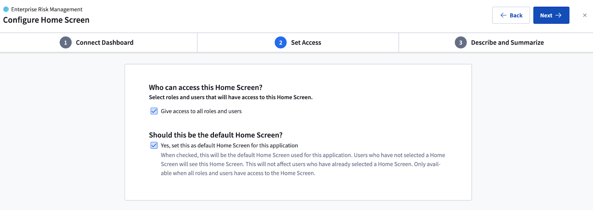Screen dimensions: 593x210
Task: Click the Next button
Action: pos(551,15)
